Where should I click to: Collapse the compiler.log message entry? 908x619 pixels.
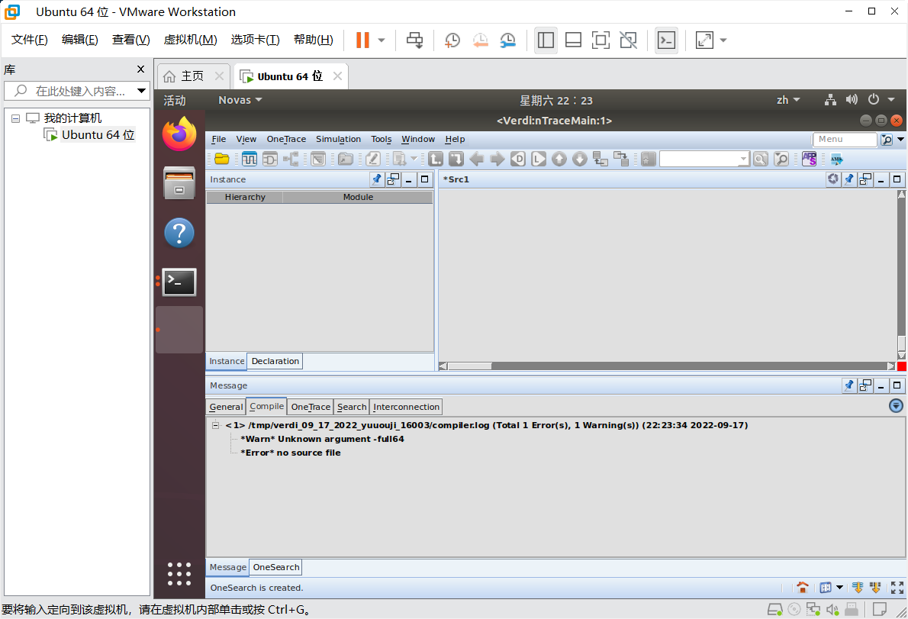(215, 425)
